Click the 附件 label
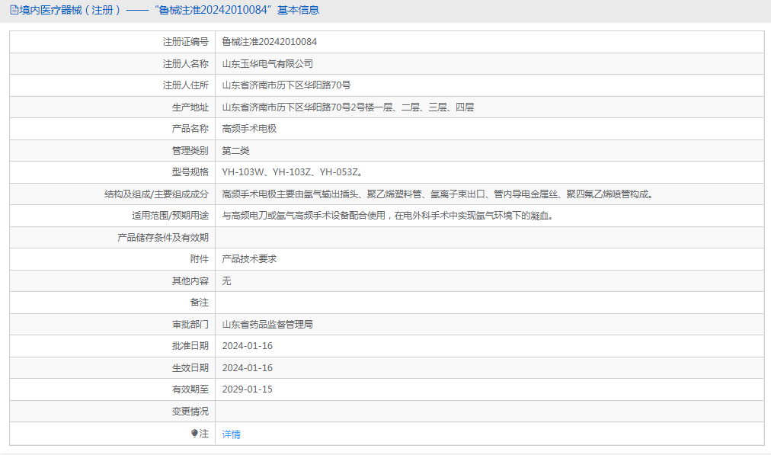Screen dimensions: 771x455 click(x=199, y=258)
